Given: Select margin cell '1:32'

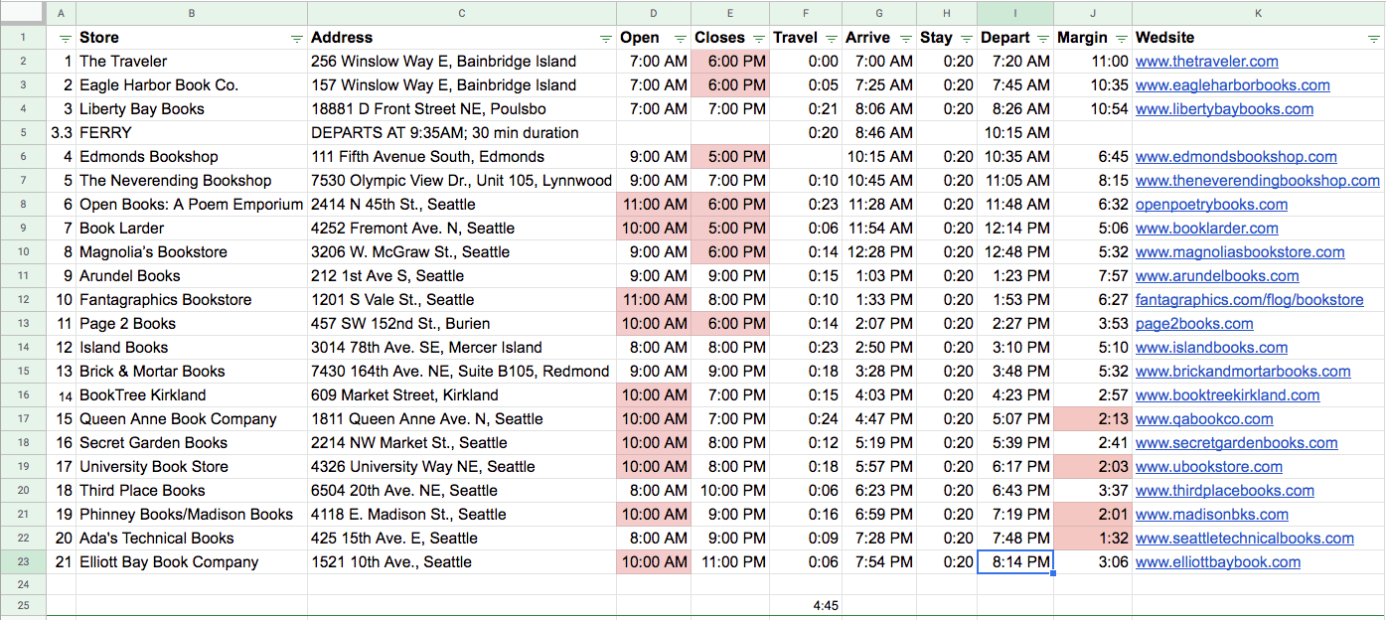Looking at the screenshot, I should pos(1093,539).
